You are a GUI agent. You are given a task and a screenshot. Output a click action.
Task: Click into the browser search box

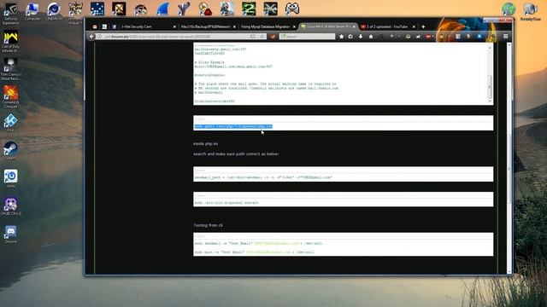pyautogui.click(x=308, y=36)
